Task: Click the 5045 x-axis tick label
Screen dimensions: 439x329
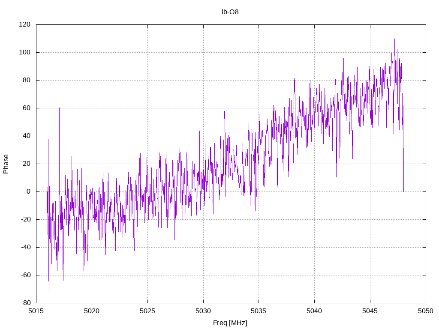Action: click(x=370, y=311)
